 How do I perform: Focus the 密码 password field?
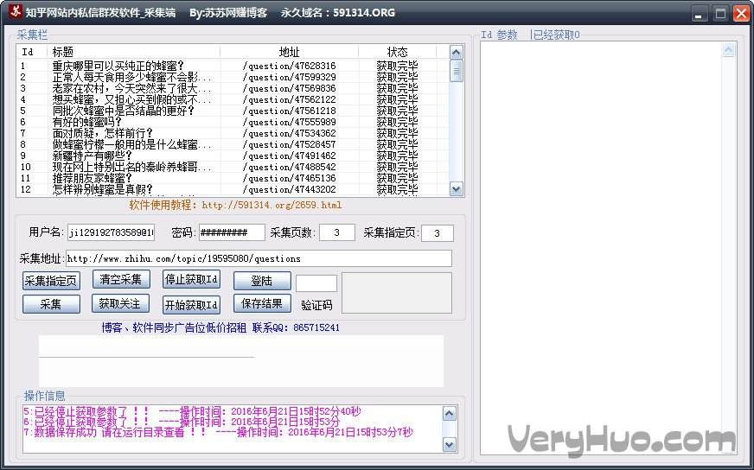[232, 232]
